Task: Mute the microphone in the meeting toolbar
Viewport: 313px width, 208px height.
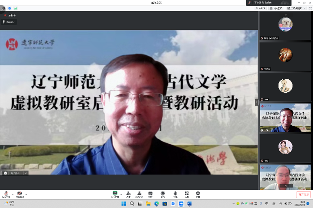Action: click(x=5, y=193)
